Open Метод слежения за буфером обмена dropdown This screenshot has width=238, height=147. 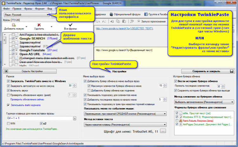pyautogui.click(x=204, y=102)
